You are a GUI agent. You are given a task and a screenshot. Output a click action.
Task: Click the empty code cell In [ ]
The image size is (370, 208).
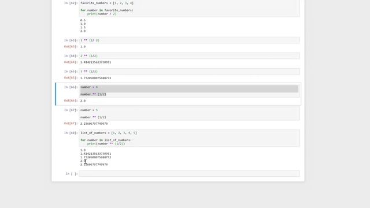click(189, 174)
